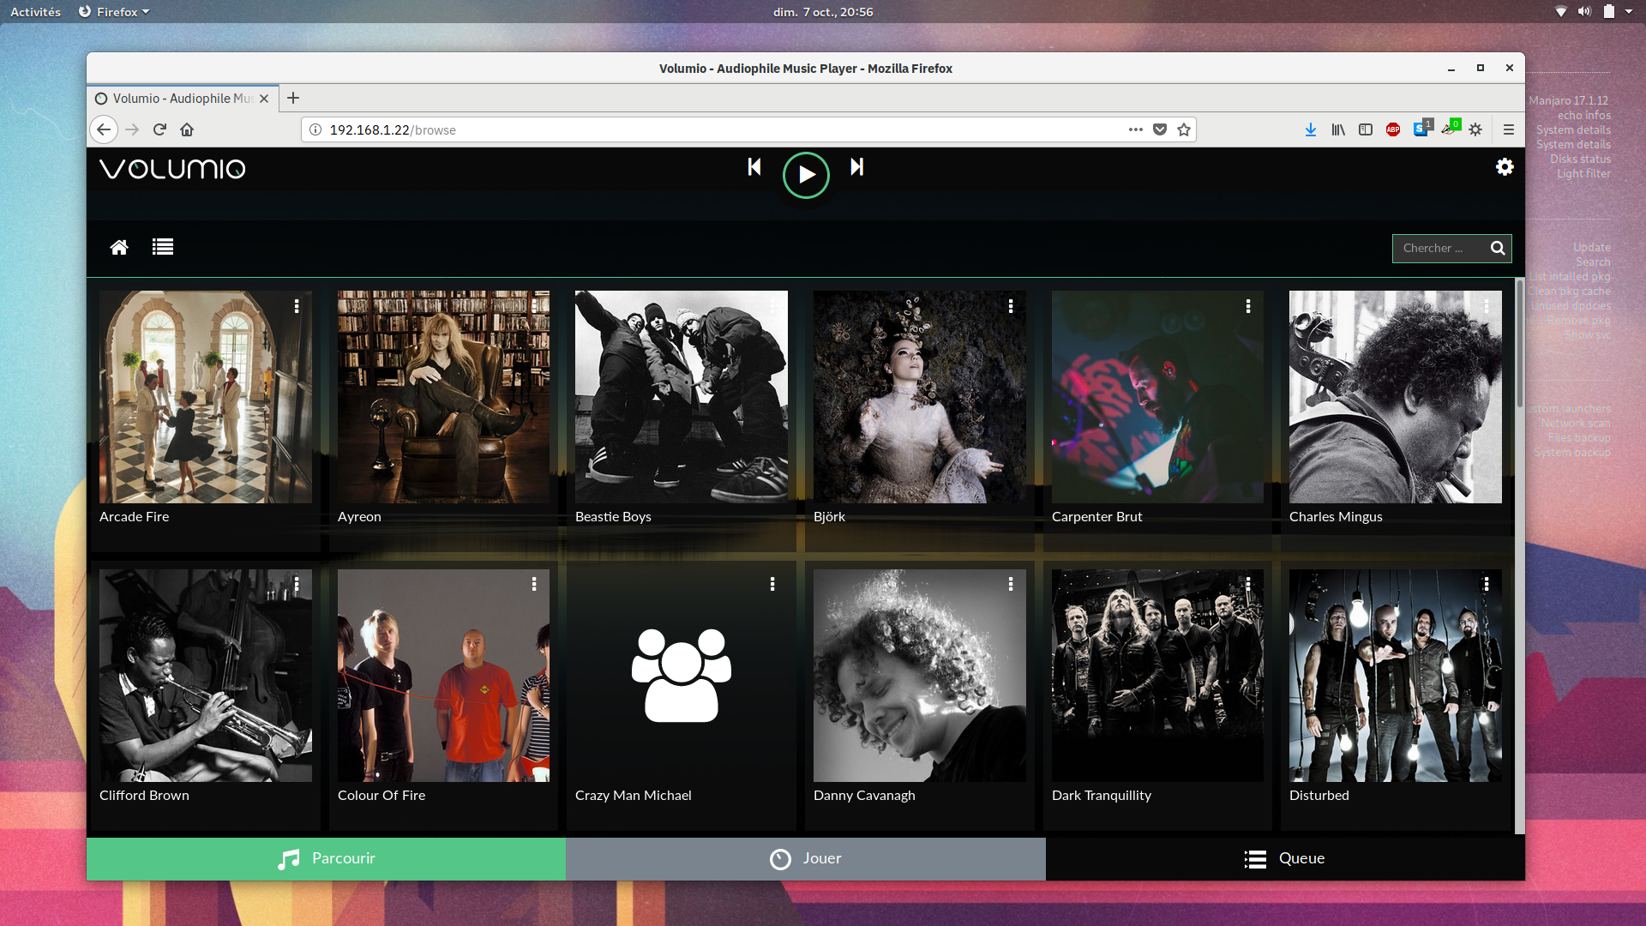Open Arcade Fire artist thumbnail
This screenshot has height=926, width=1646.
click(x=206, y=397)
